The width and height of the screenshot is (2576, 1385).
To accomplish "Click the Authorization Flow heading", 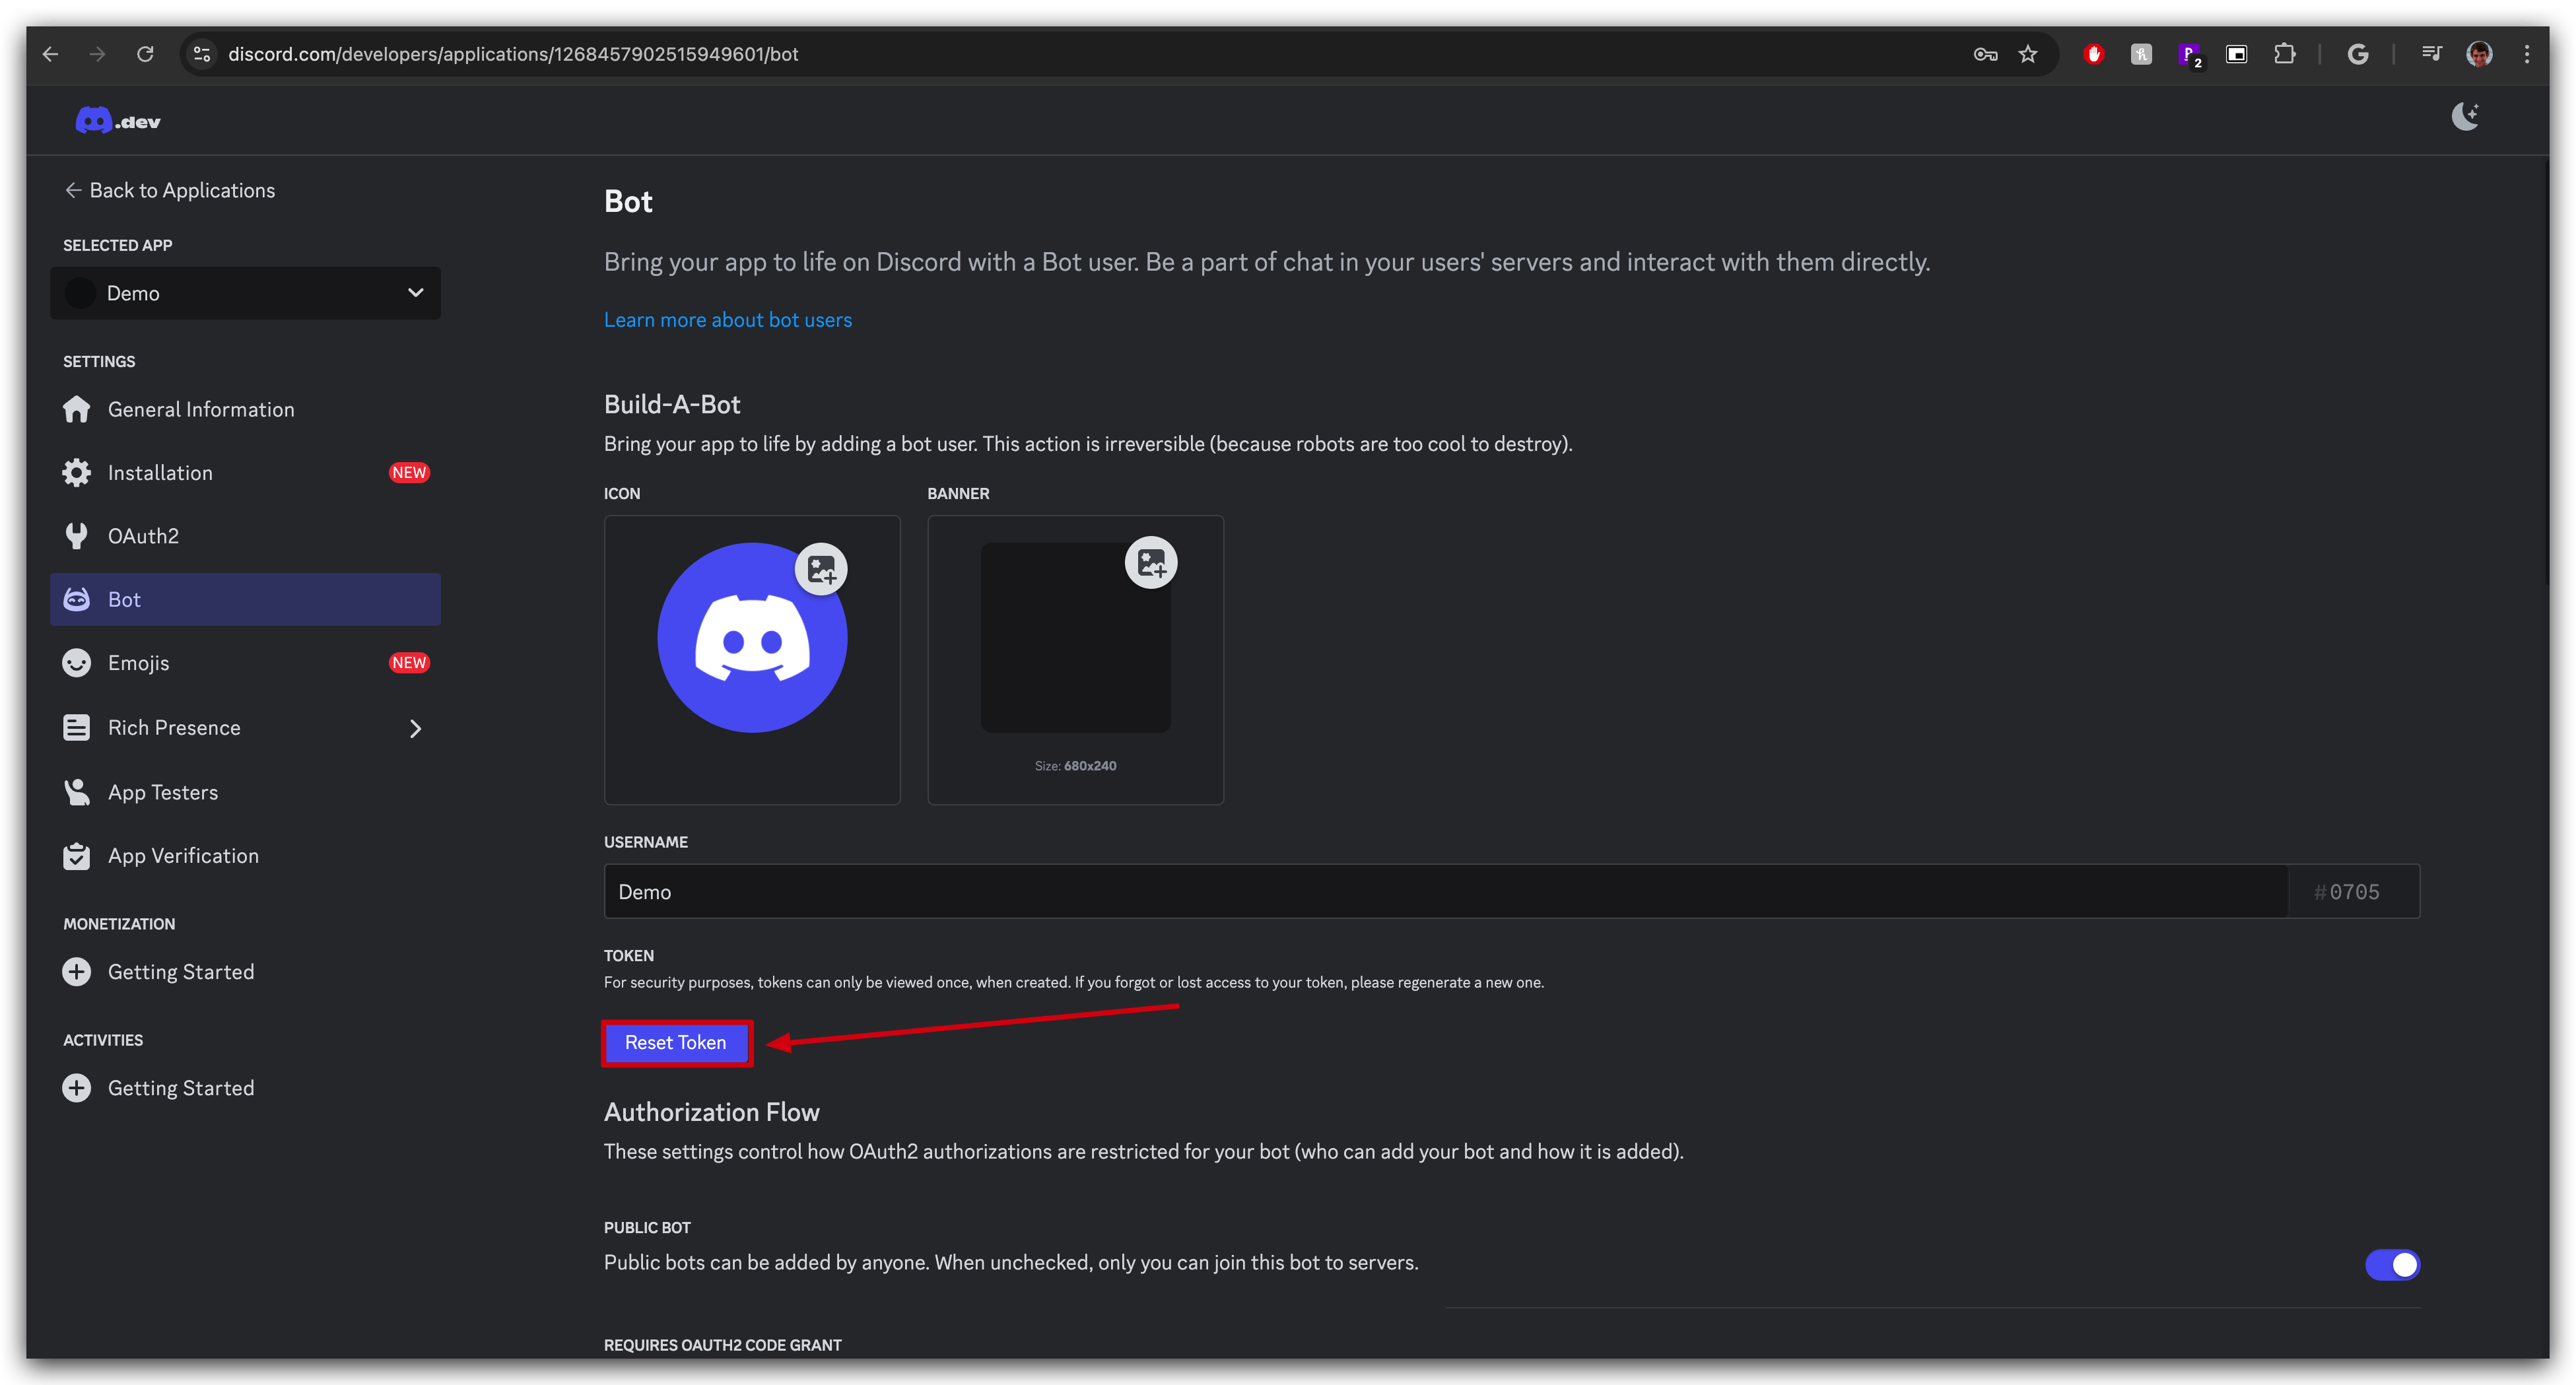I will [x=712, y=1112].
